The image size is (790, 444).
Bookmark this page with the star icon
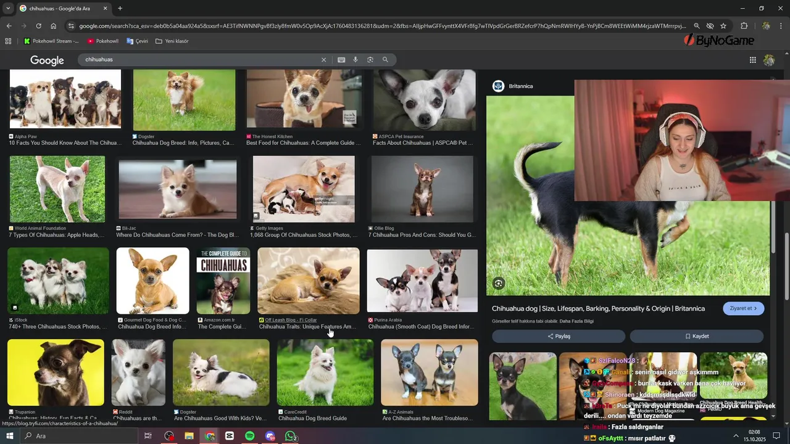tap(723, 26)
